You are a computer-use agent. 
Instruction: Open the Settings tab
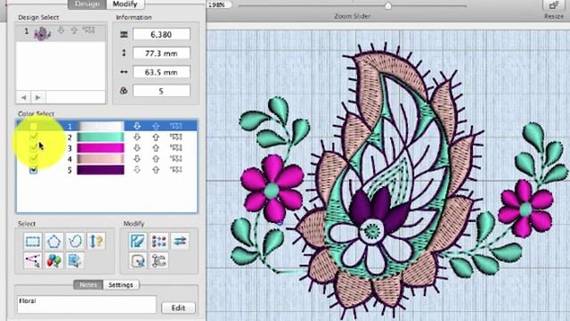(121, 285)
